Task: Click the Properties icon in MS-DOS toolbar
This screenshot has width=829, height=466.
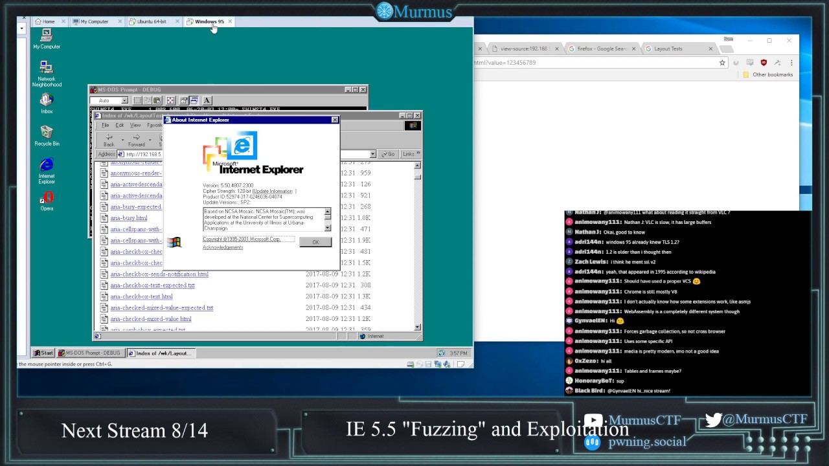Action: tap(184, 100)
